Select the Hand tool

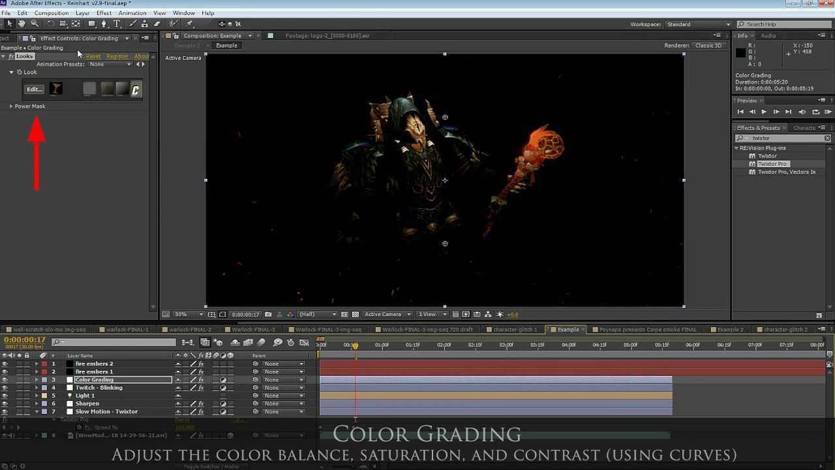22,24
